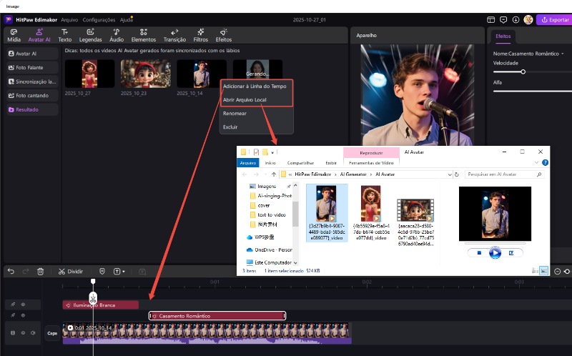Image resolution: width=572 pixels, height=356 pixels.
Task: Choose Excluir in context menu
Action: (x=230, y=127)
